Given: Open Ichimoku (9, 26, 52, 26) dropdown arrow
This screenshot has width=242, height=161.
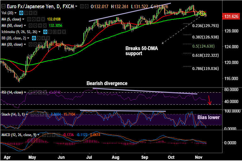Looking at the screenshot, I should [x=39, y=32].
